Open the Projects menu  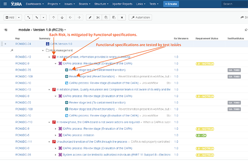(x=54, y=4)
